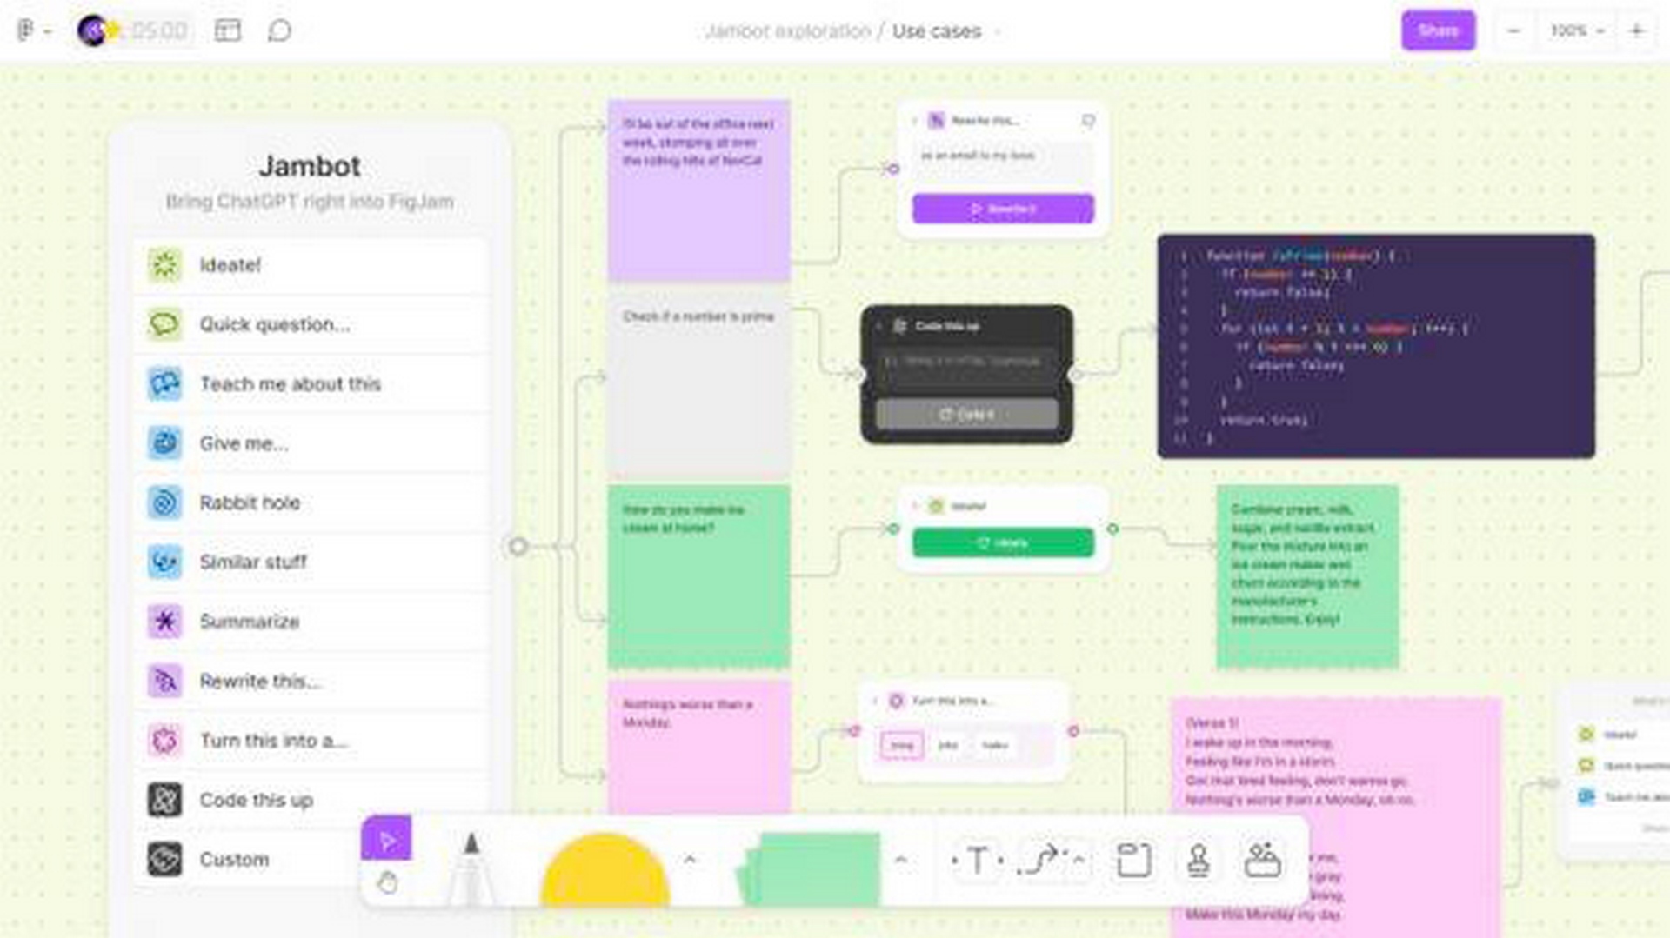Select the joke option chip
This screenshot has width=1670, height=938.
948,746
